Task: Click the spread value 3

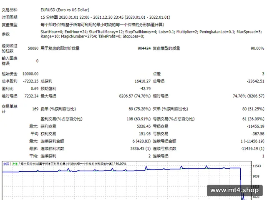Action: coord(263,74)
